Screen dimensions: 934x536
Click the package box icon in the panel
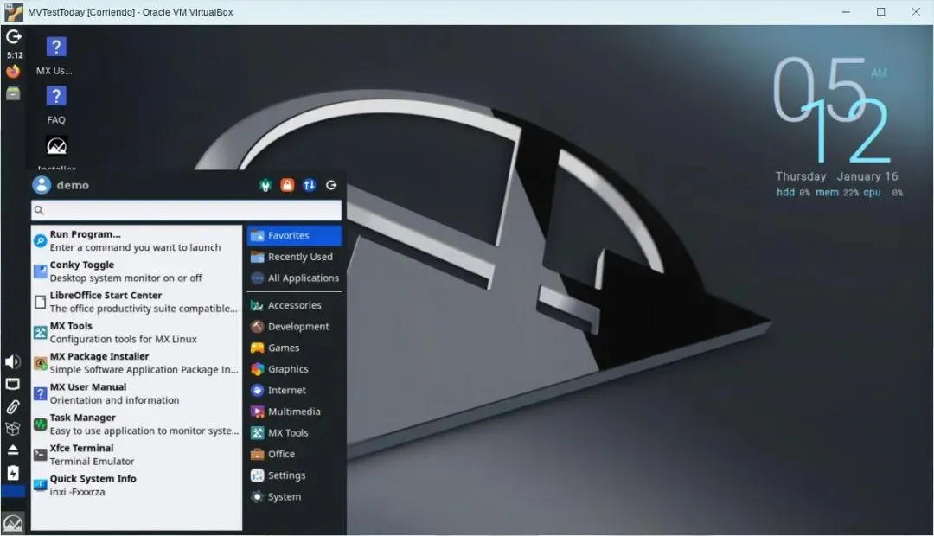click(x=12, y=428)
